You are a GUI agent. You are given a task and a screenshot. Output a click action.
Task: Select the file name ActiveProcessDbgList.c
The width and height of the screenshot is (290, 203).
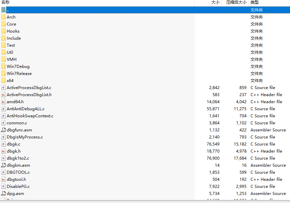point(29,88)
